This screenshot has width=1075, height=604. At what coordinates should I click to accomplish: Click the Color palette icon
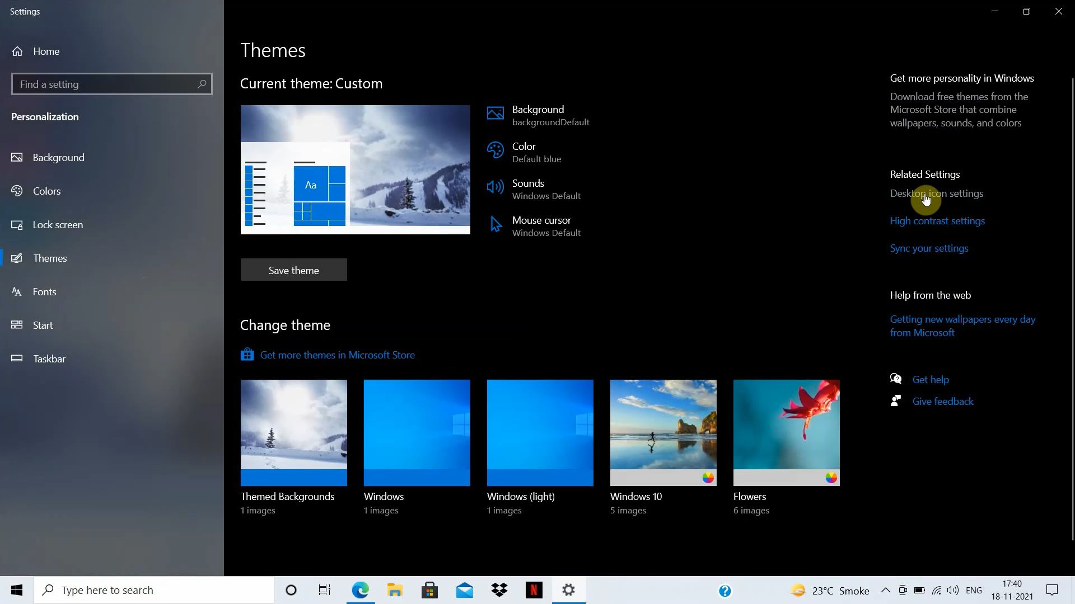pos(495,150)
